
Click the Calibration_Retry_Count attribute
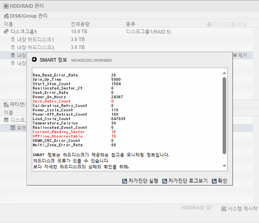click(60, 106)
